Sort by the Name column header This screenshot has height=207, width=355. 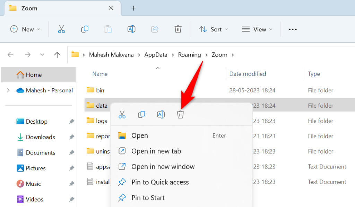[x=100, y=74]
